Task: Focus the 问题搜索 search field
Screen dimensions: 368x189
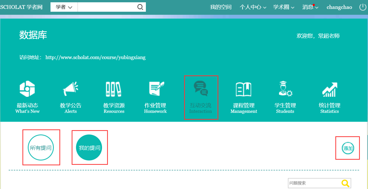Action: (314, 183)
